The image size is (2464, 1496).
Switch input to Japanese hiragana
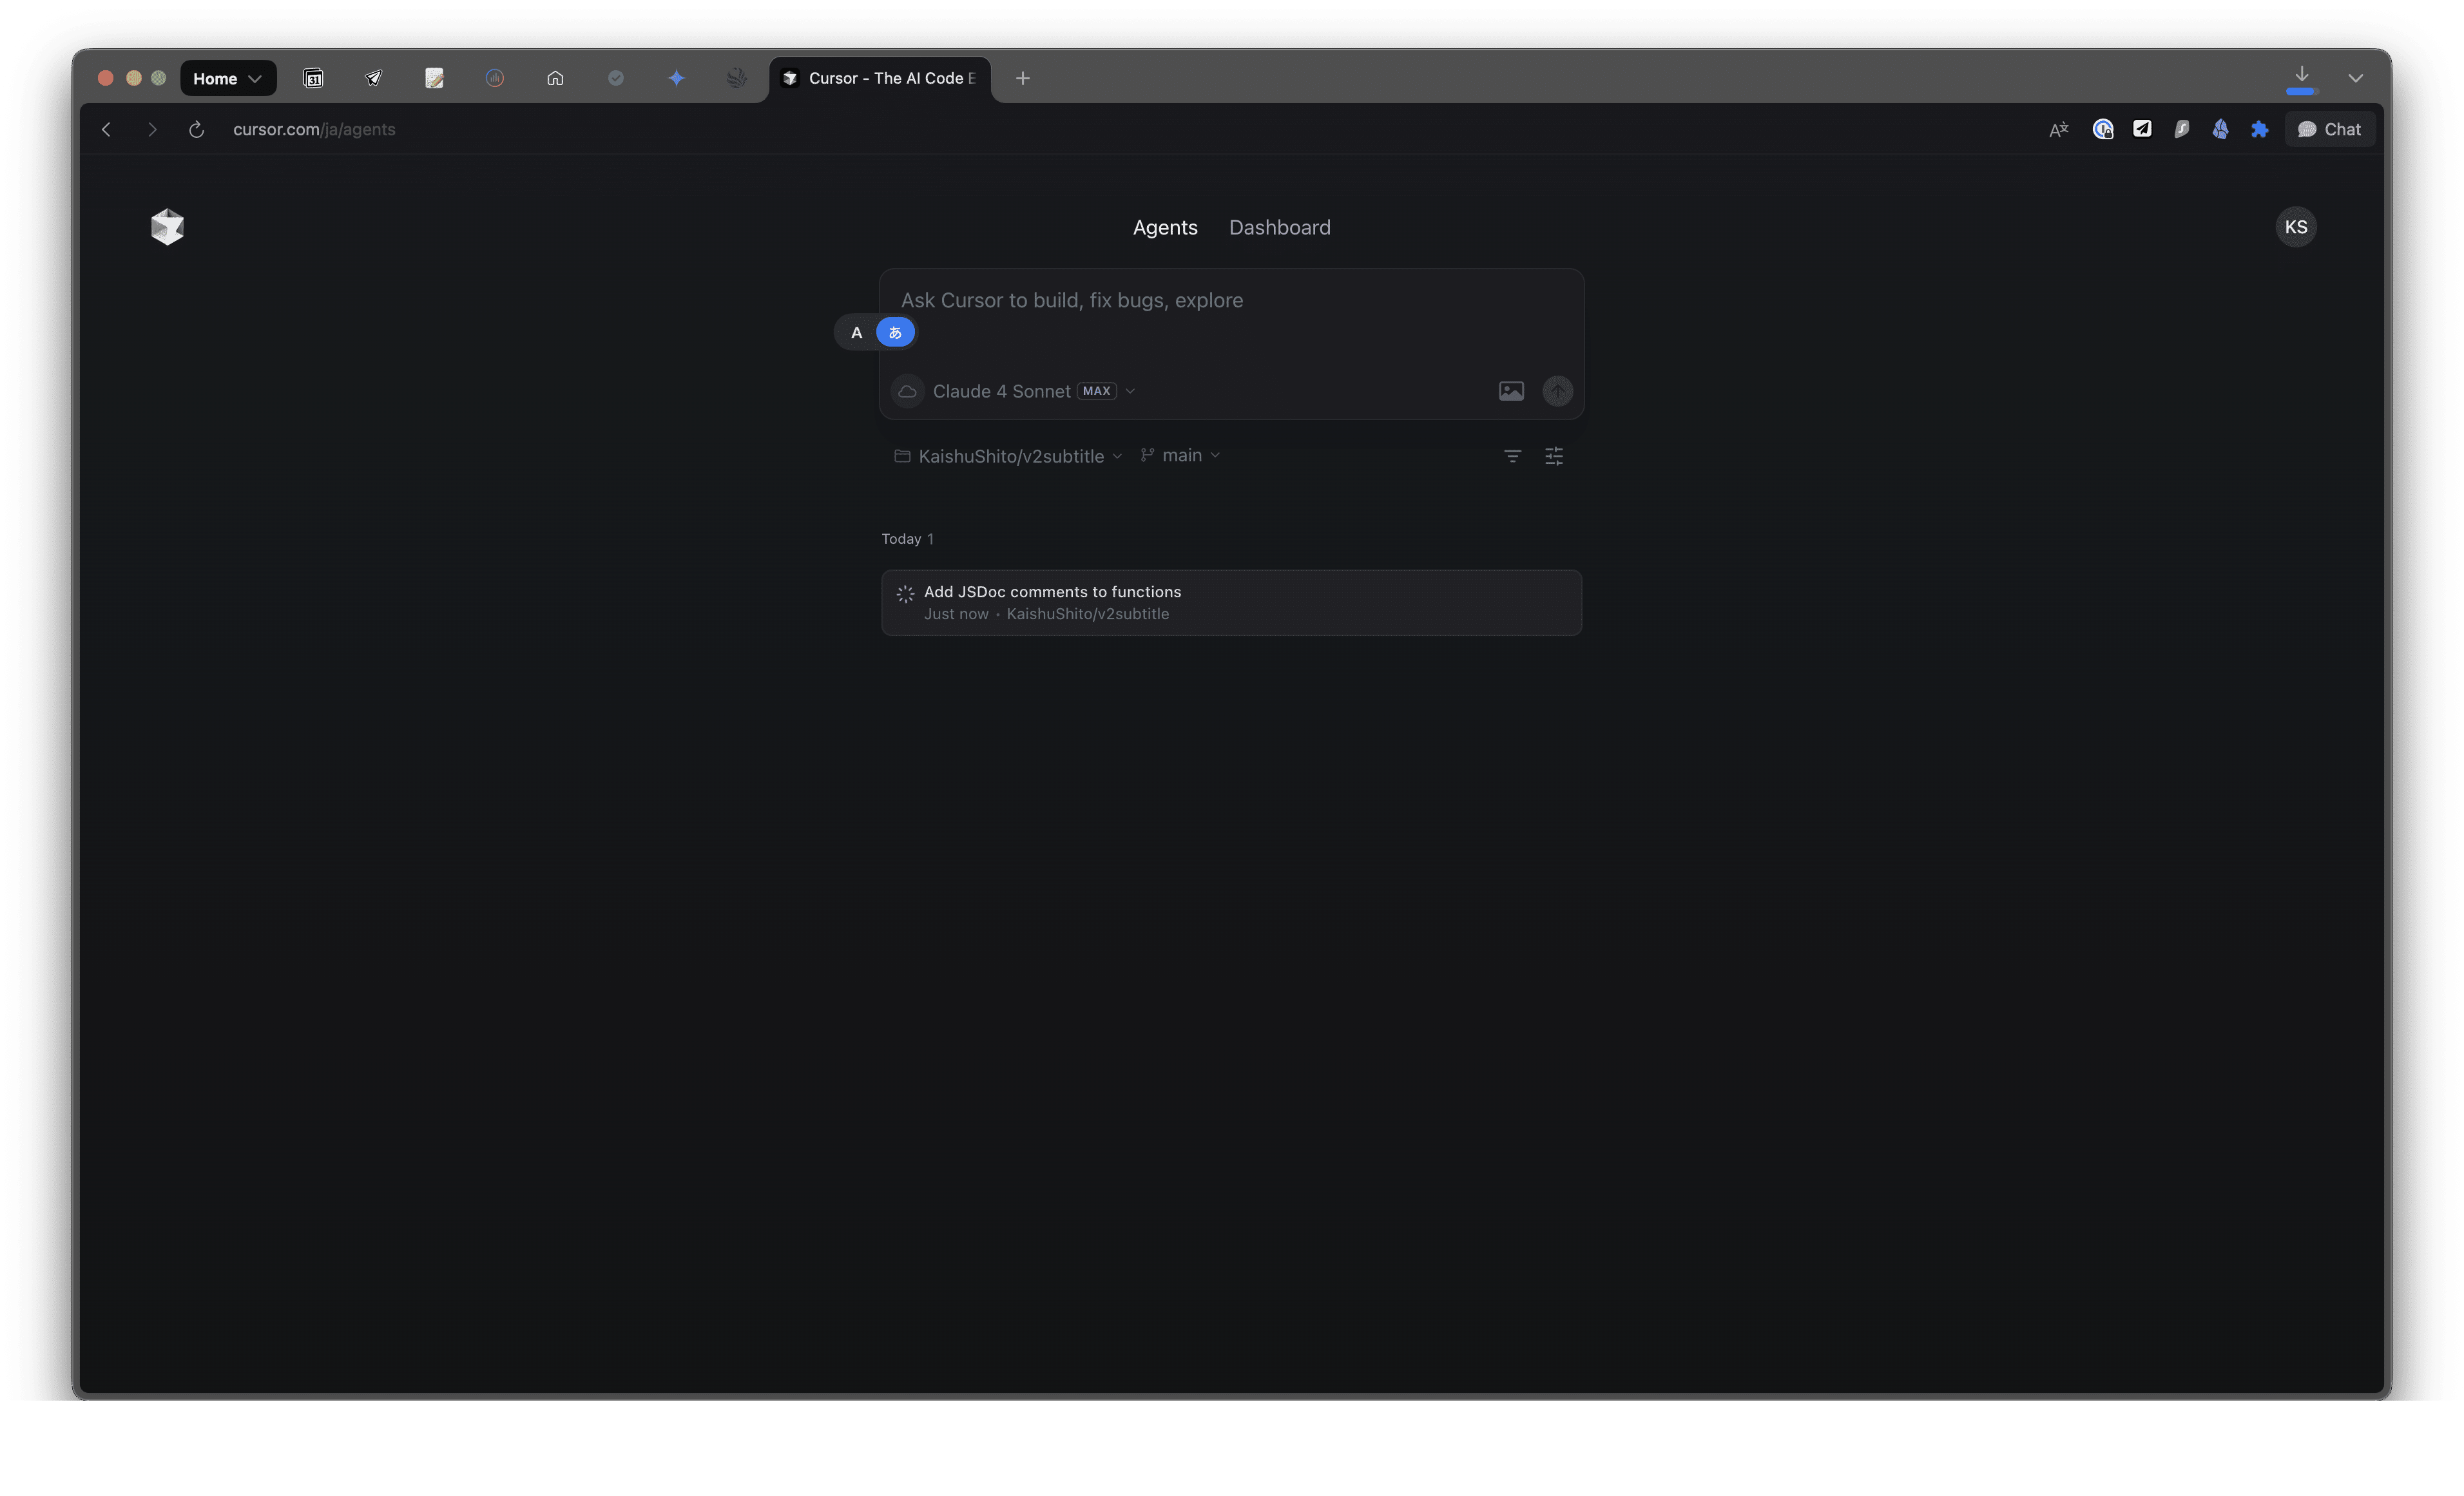[895, 333]
